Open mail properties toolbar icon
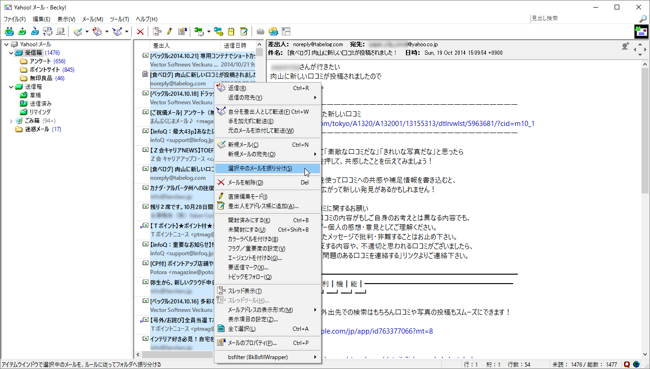The width and height of the screenshot is (650, 369). tap(182, 32)
